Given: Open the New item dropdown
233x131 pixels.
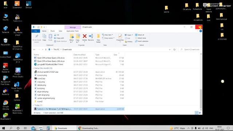Looking at the screenshot, I should pyautogui.click(x=107, y=35).
